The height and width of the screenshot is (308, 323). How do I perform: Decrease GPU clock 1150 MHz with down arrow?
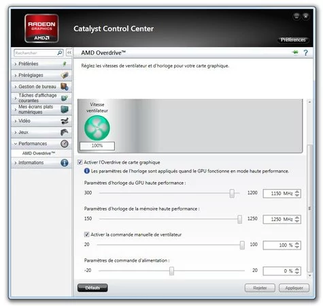297,196
